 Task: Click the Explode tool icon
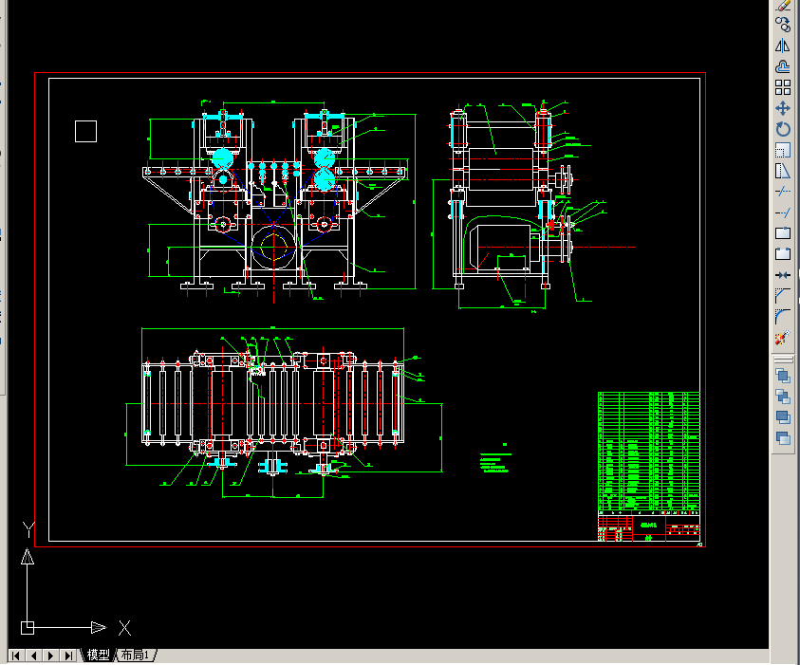(783, 338)
